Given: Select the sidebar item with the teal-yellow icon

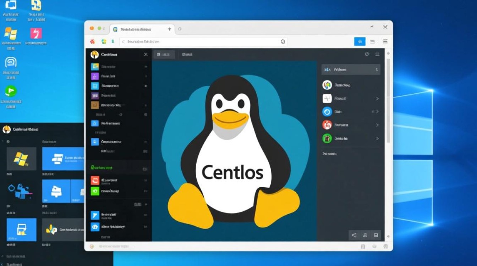Looking at the screenshot, I should point(95,66).
